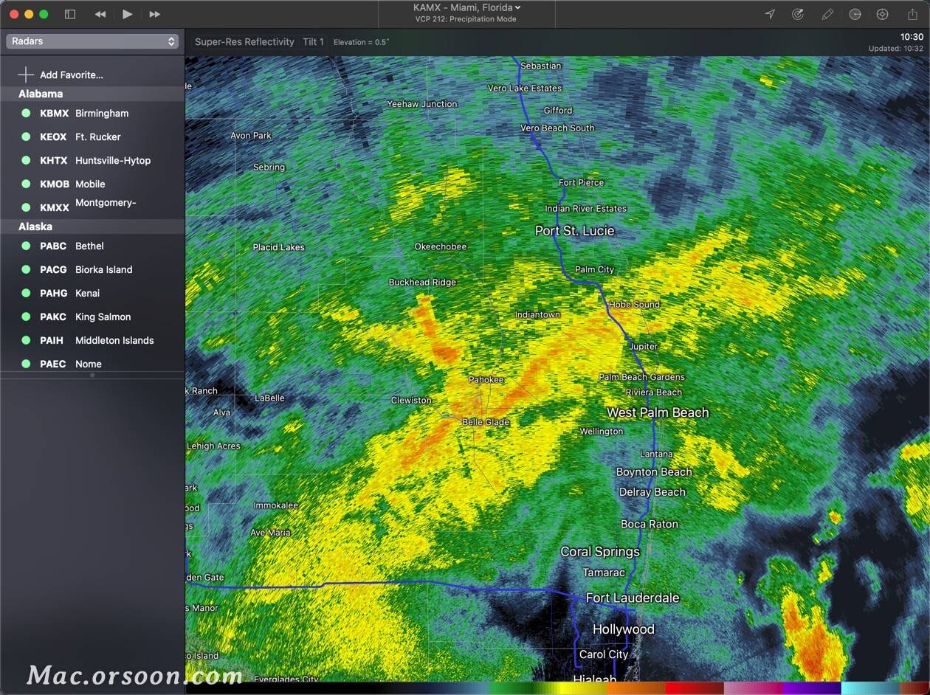Play the radar animation loop

[x=128, y=14]
